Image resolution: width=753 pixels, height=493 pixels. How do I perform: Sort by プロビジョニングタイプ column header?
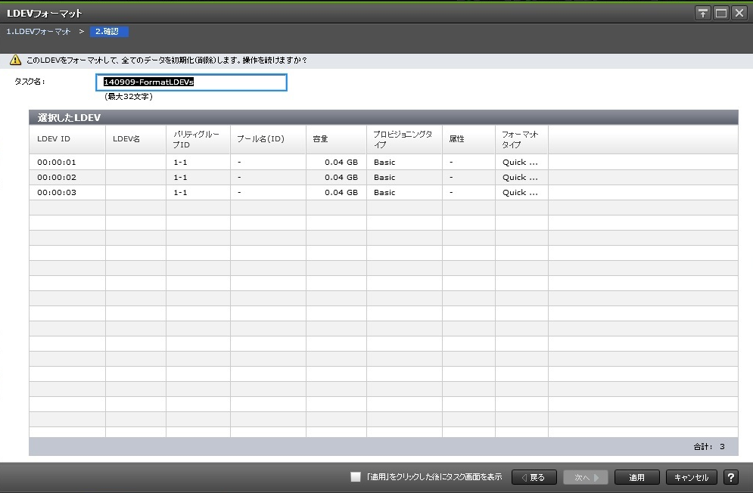[x=404, y=139]
